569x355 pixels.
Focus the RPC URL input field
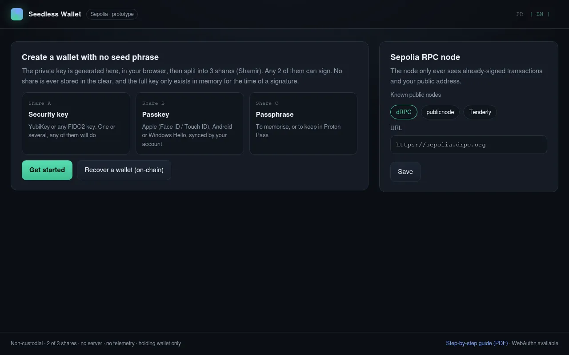[469, 145]
